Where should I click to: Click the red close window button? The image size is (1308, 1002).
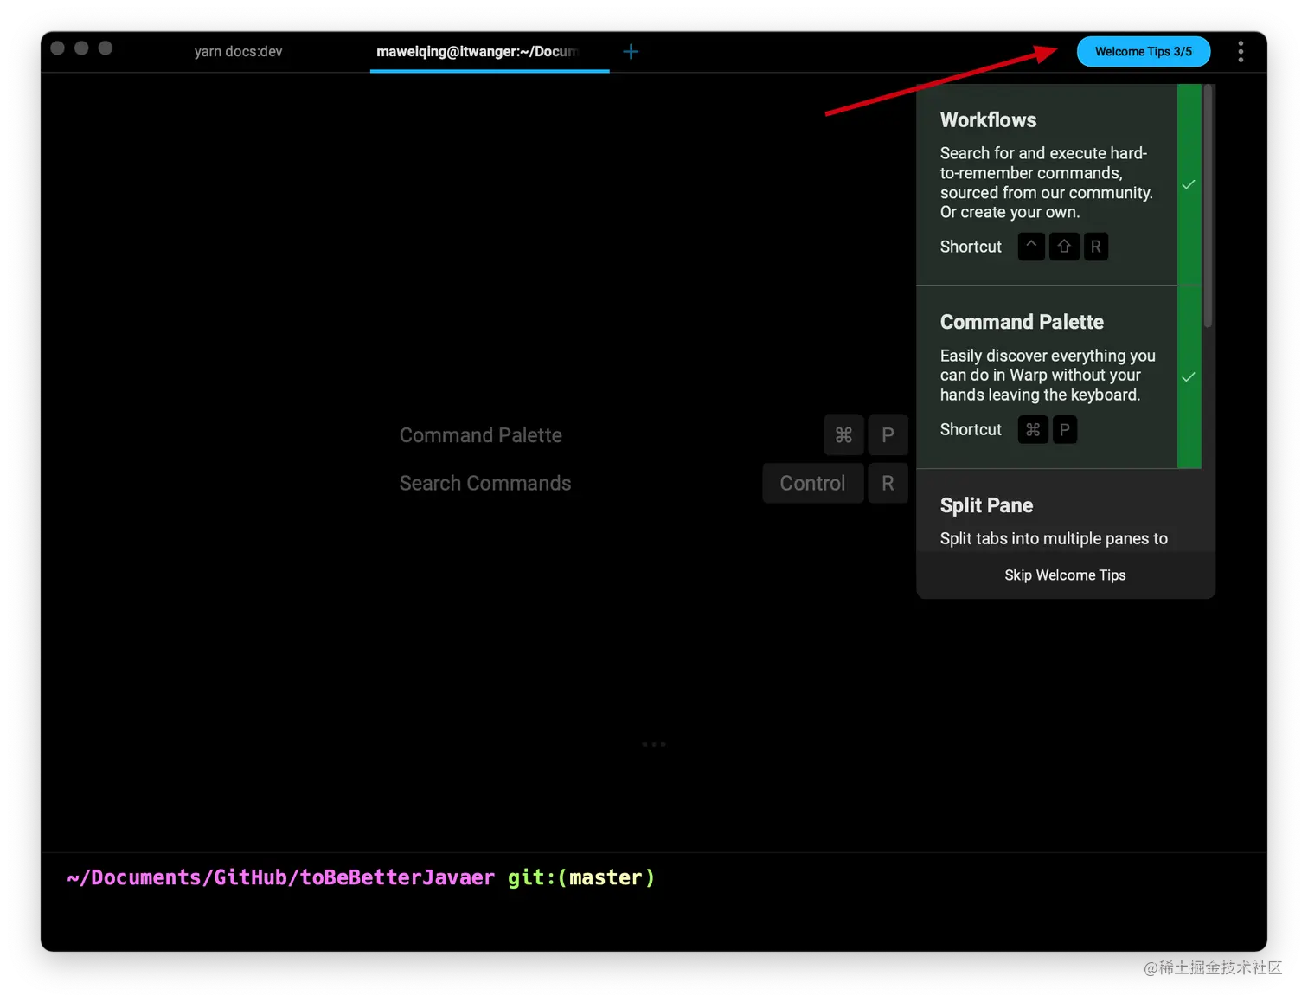click(58, 48)
